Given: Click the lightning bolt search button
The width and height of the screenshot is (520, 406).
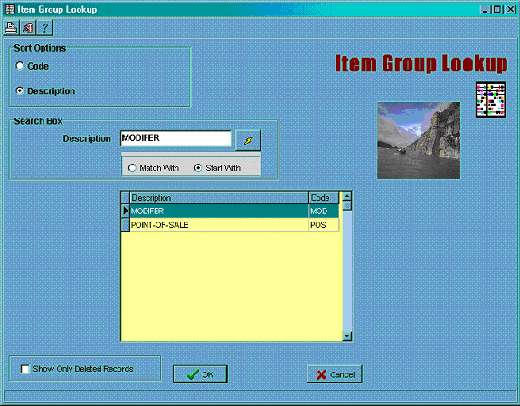Looking at the screenshot, I should pyautogui.click(x=248, y=140).
